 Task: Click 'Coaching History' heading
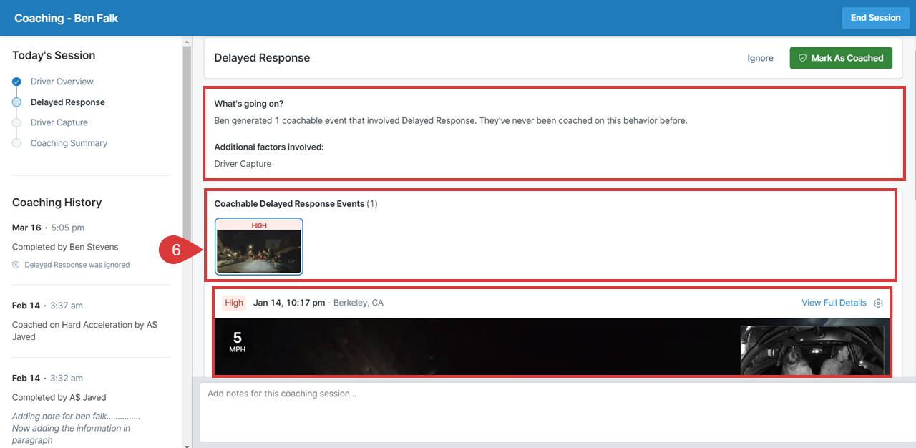[57, 203]
